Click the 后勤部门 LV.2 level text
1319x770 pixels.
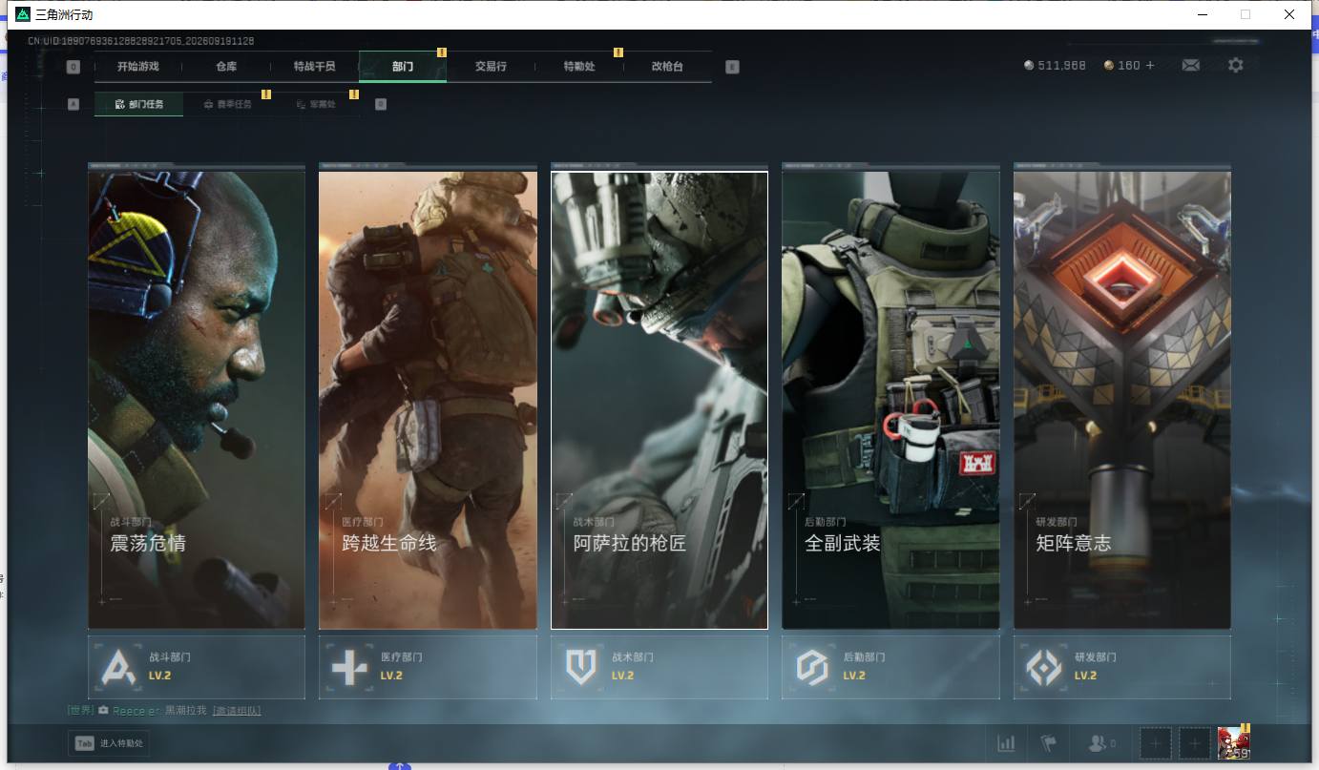point(854,676)
